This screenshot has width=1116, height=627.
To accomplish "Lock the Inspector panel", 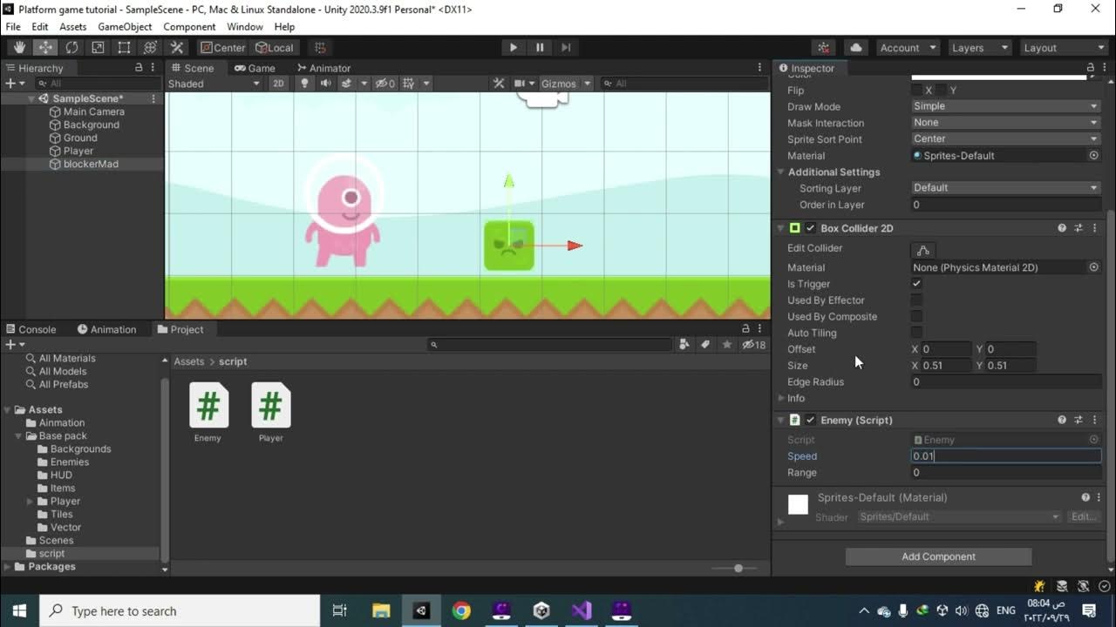I will [x=1091, y=68].
